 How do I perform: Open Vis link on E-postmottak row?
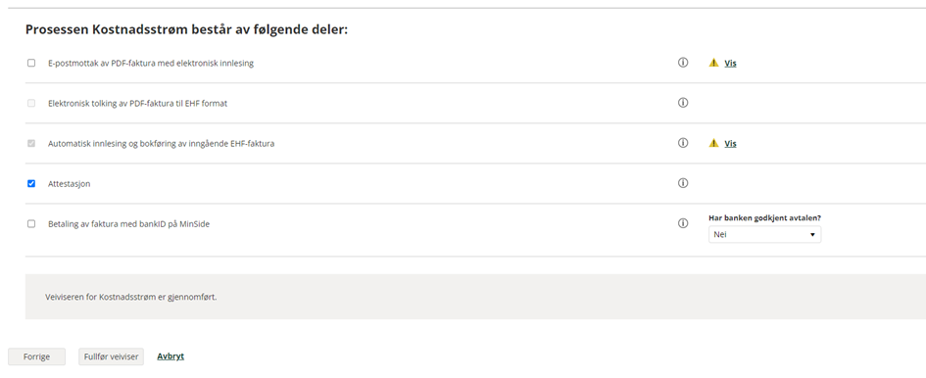coord(731,64)
